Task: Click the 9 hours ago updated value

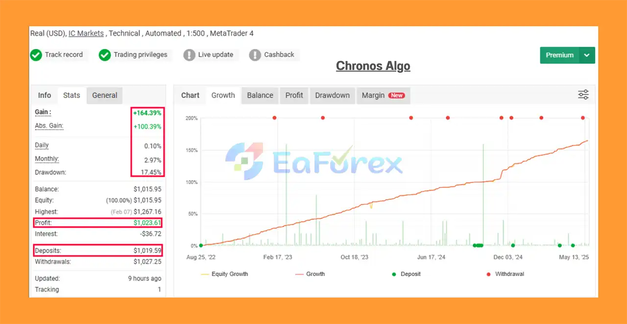Action: click(145, 278)
